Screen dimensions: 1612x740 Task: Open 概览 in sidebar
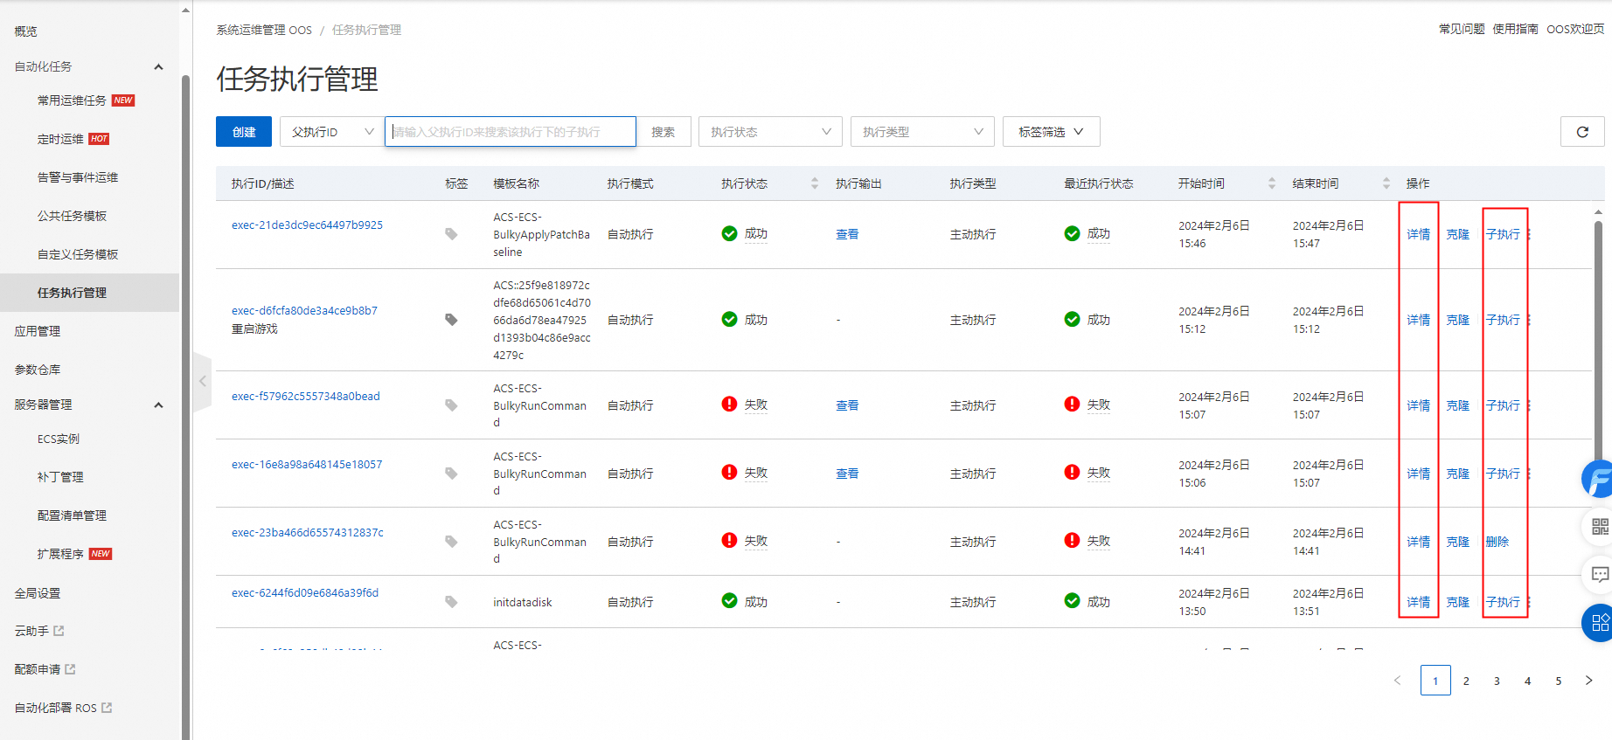26,31
